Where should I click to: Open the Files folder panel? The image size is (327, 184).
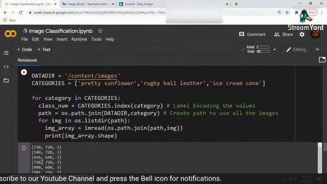coord(6,80)
